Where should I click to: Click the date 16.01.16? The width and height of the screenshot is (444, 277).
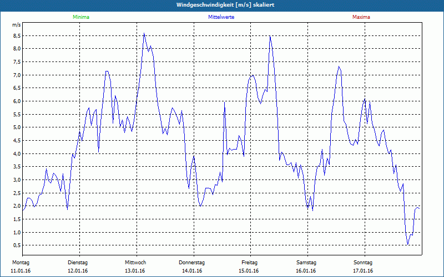pyautogui.click(x=306, y=271)
